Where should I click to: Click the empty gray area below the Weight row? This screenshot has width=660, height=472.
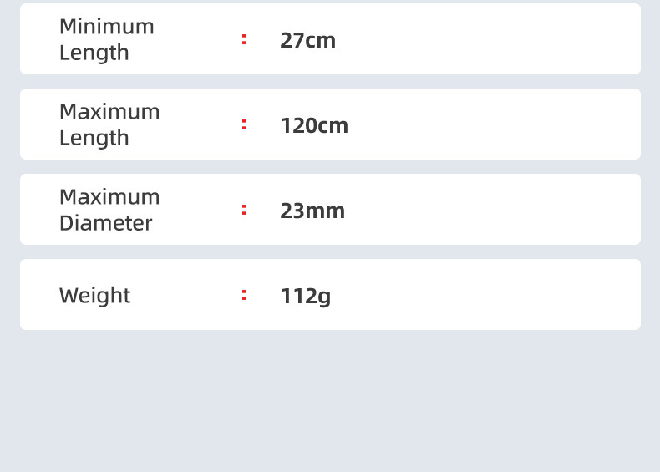330,401
